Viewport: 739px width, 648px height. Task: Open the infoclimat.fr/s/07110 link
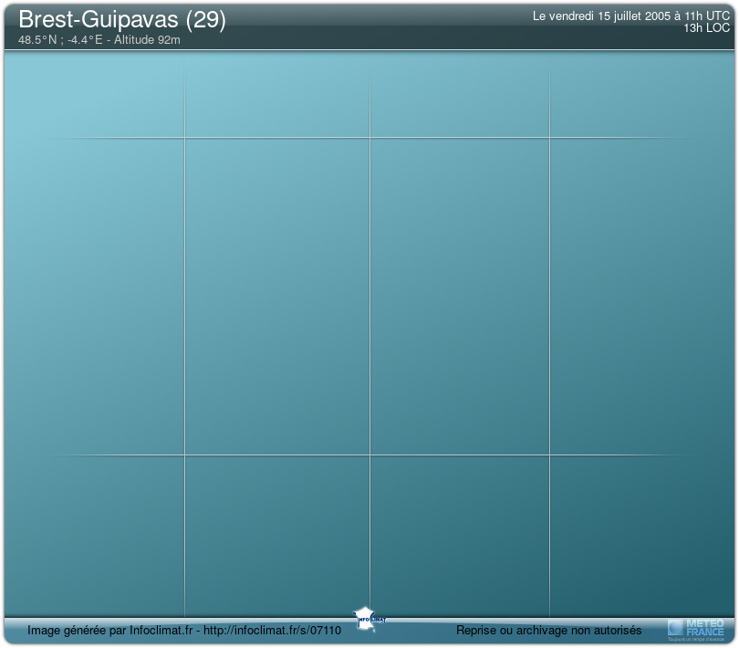pos(272,631)
